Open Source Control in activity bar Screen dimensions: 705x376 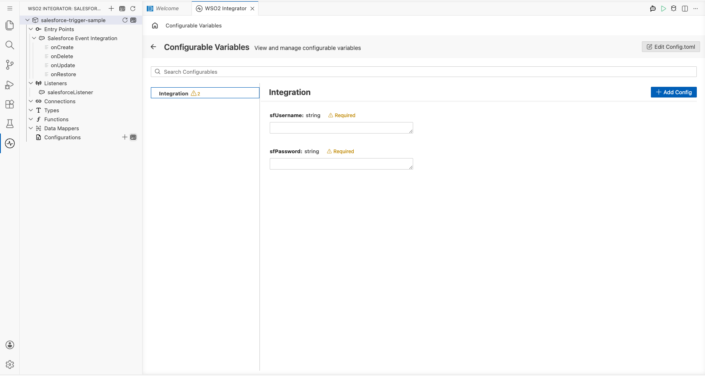10,65
